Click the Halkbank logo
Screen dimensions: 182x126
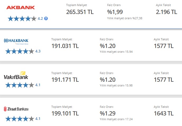click(16, 41)
